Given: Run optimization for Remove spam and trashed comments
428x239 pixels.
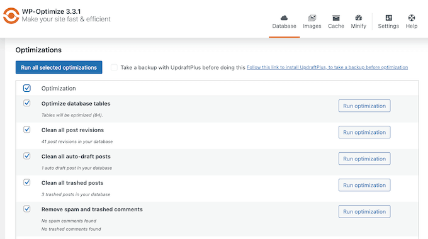Looking at the screenshot, I should point(364,212).
